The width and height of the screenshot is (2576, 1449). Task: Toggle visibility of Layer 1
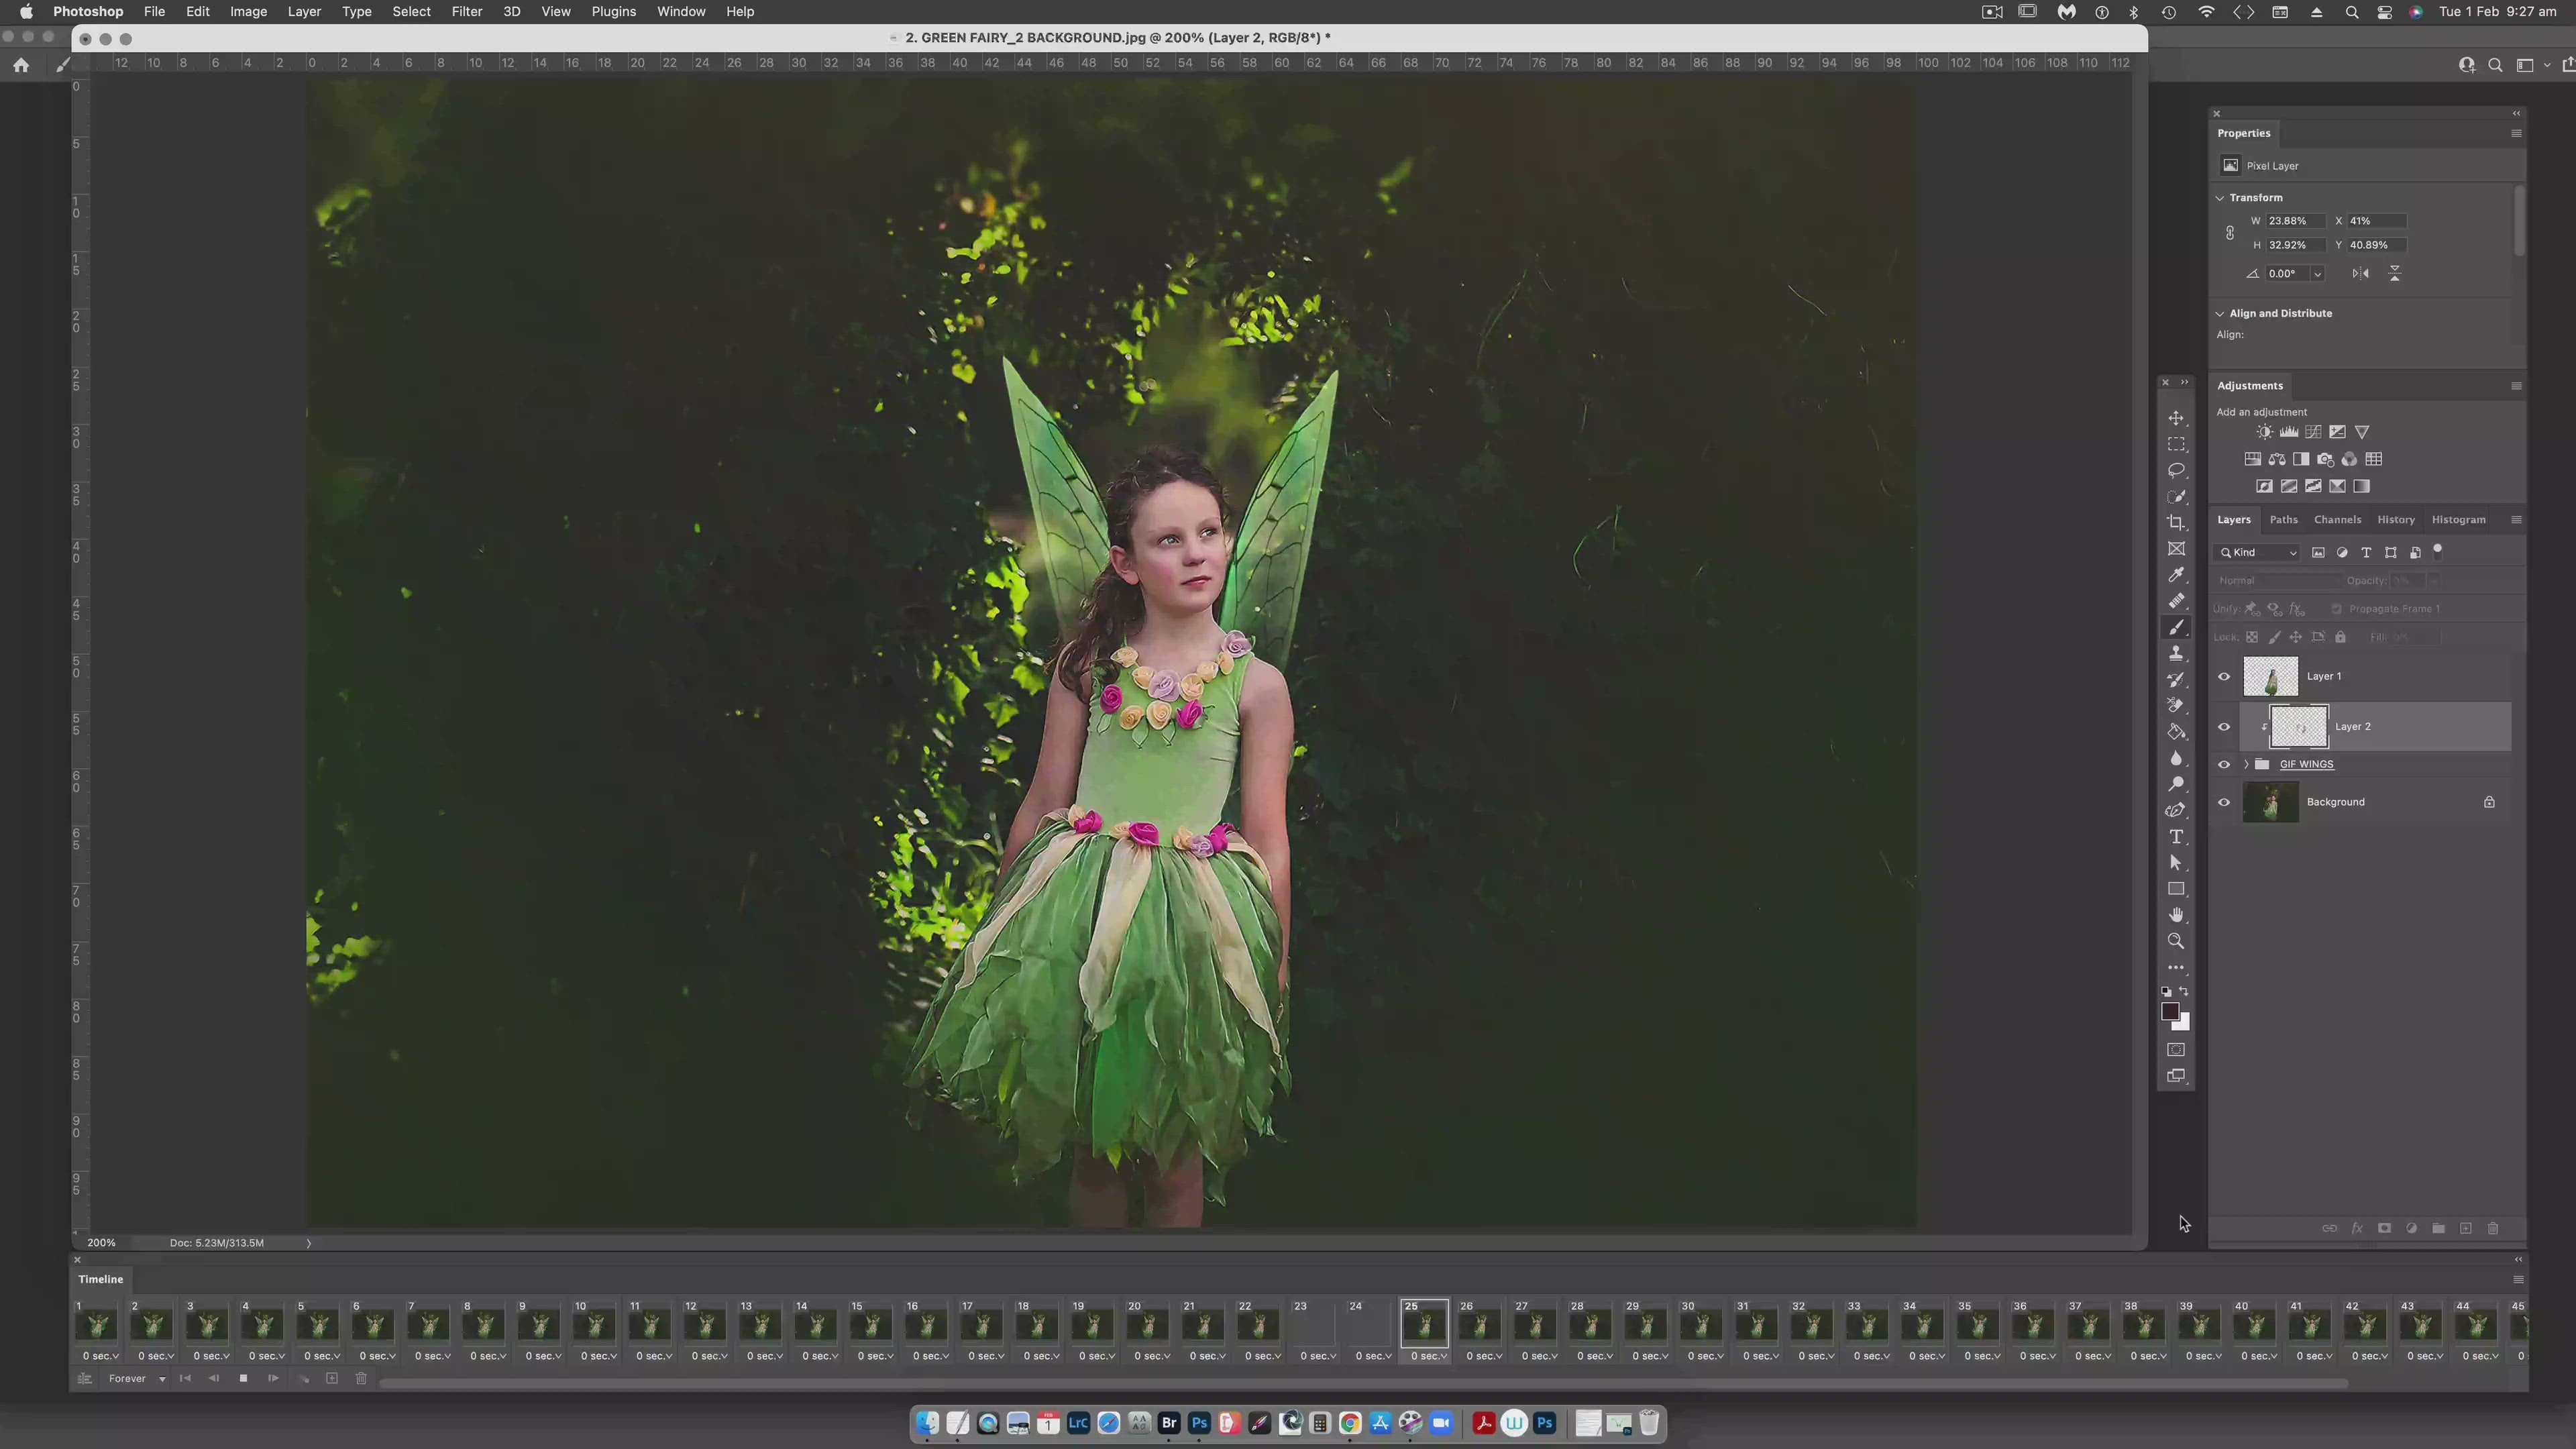[2224, 676]
